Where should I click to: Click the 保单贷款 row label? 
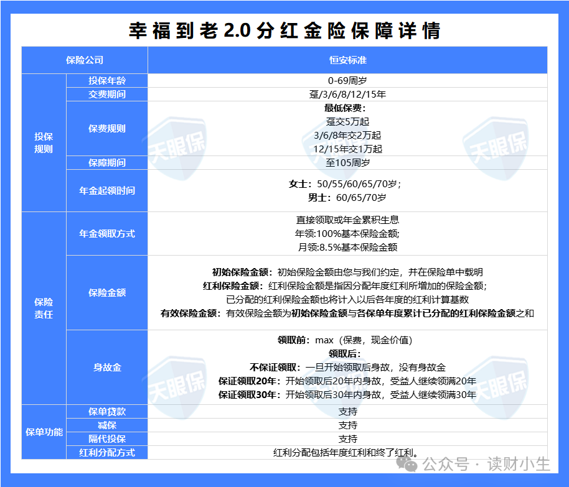(x=107, y=412)
